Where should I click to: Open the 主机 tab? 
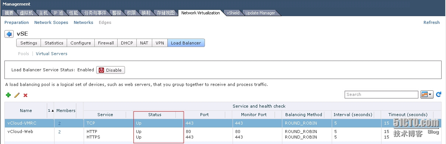[x=43, y=13]
